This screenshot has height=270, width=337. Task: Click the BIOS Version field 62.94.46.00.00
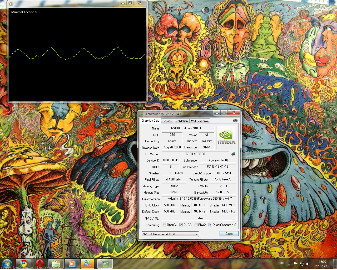click(195, 154)
